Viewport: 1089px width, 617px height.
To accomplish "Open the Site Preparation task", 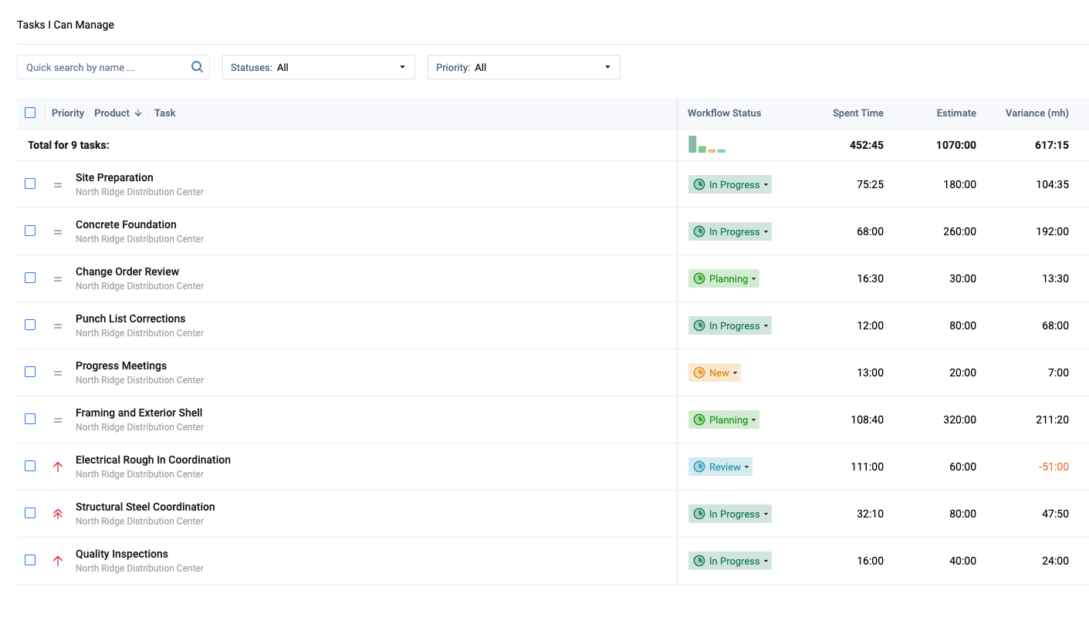I will [x=114, y=177].
